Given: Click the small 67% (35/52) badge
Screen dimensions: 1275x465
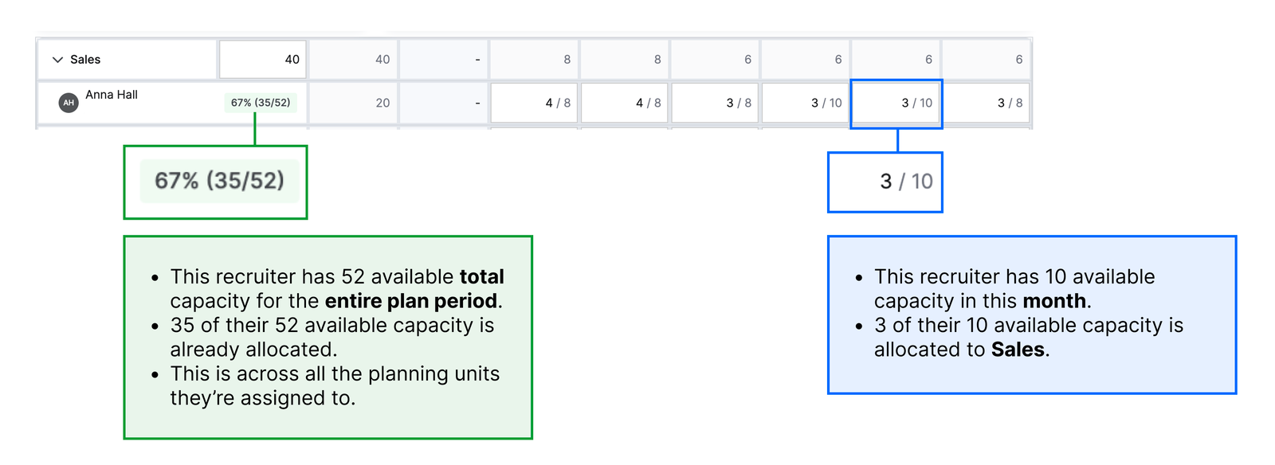Looking at the screenshot, I should 261,103.
